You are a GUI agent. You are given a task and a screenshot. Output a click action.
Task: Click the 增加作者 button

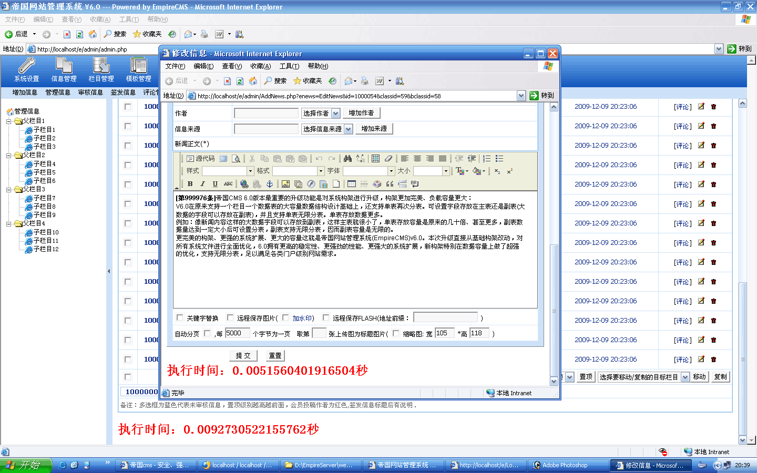coord(361,113)
